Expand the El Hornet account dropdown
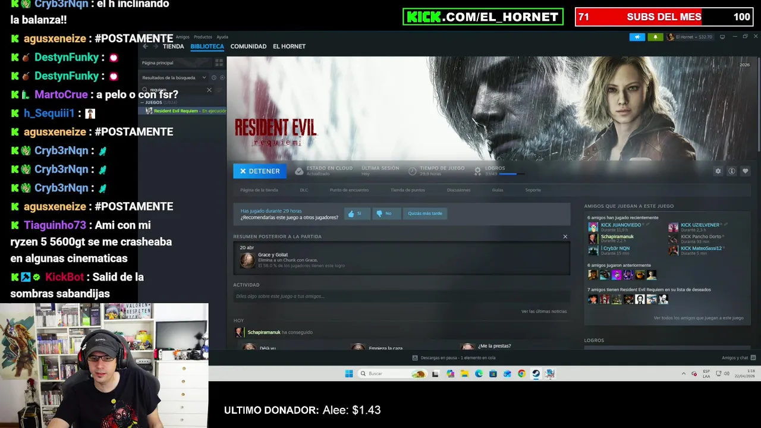 pyautogui.click(x=690, y=37)
